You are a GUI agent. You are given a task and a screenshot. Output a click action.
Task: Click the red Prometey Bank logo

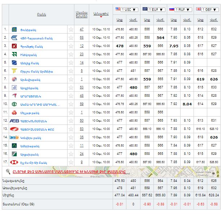tap(14, 46)
